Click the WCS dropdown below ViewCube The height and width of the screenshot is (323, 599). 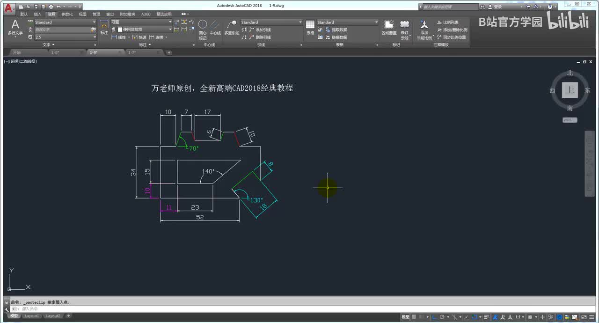[x=570, y=120]
